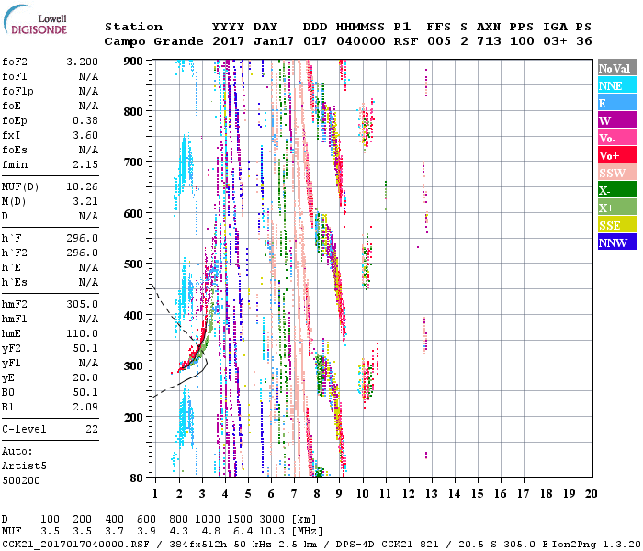Click the NoVal legend swatch
Screen dimensions: 643x551
[x=616, y=68]
